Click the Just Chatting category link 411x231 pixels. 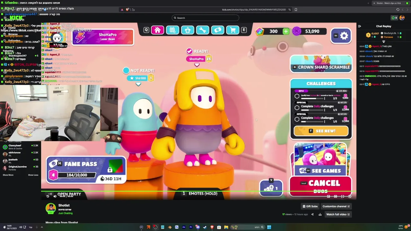[66, 213]
